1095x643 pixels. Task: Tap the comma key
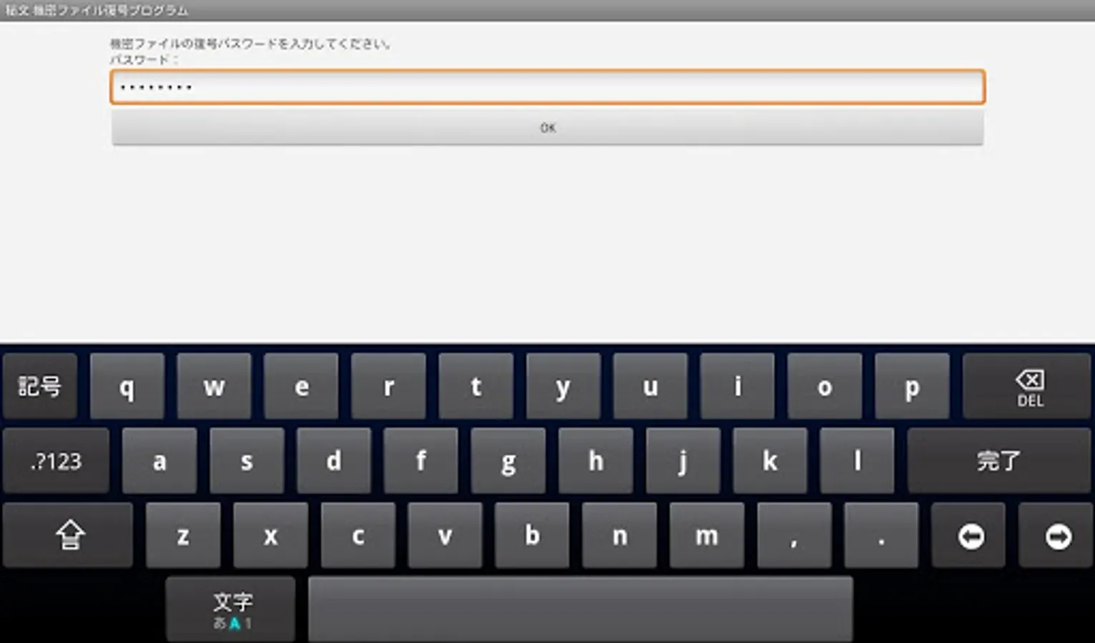(794, 535)
